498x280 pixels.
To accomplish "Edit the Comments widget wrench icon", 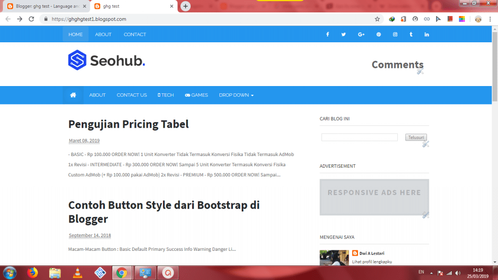I will coord(420,71).
